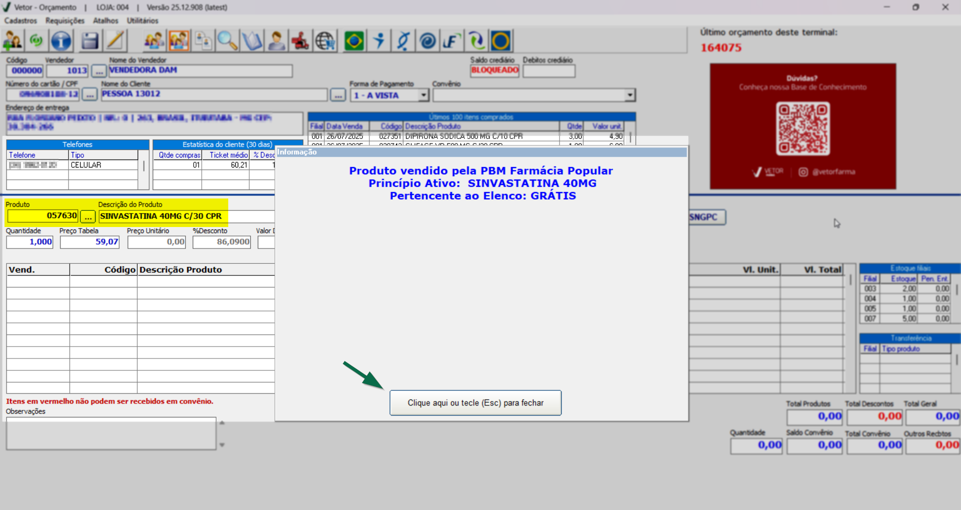961x510 pixels.
Task: Open the blue open-book icon
Action: 252,41
